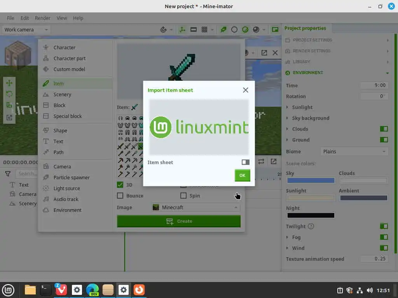
Task: Select Particle spawner in the create list
Action: 76,177
